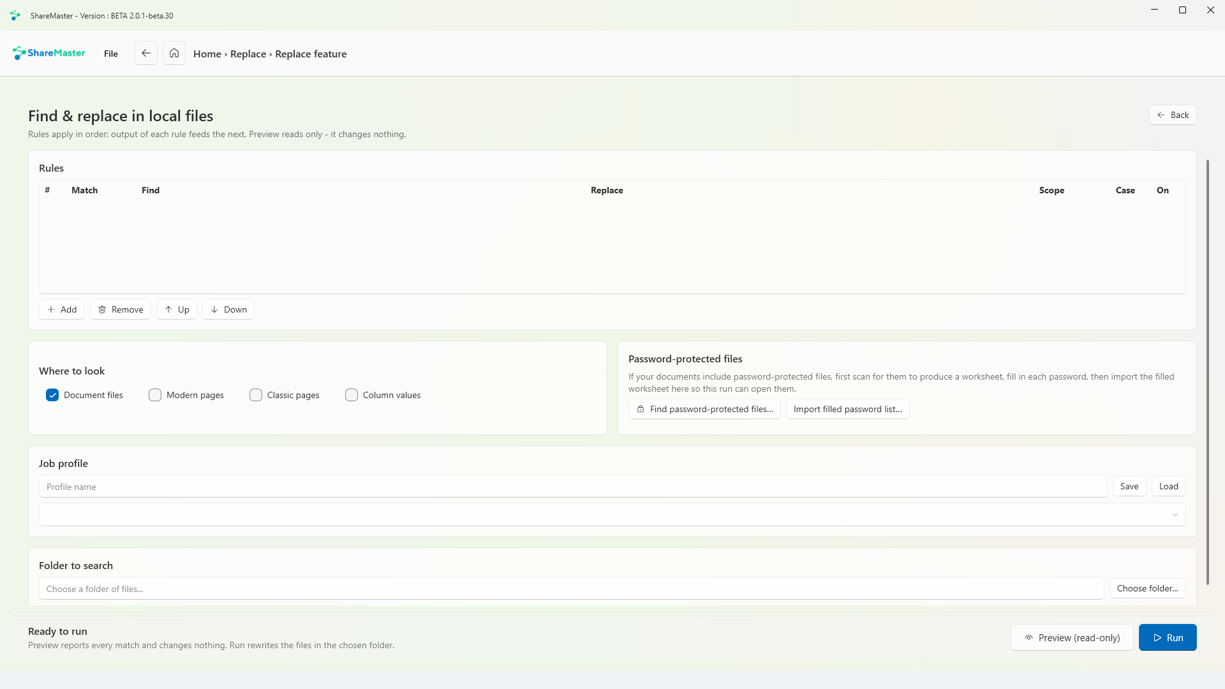
Task: Open the home icon button
Action: [x=174, y=53]
